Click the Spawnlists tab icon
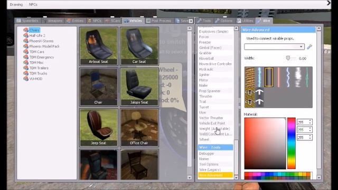This screenshot has height=190, width=338. pos(19,21)
